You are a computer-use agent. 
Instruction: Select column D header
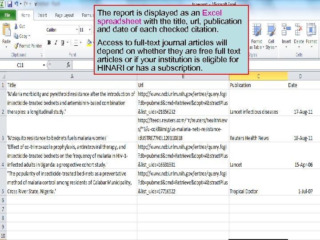[x=300, y=76]
